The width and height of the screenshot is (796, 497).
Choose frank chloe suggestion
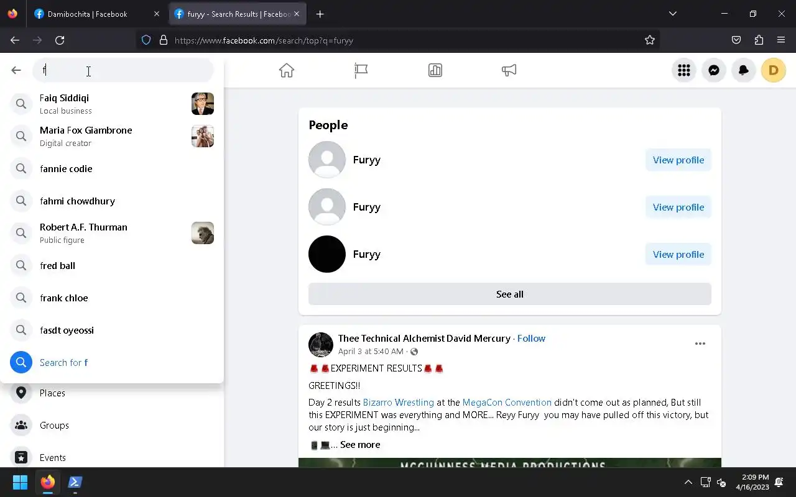(112, 298)
